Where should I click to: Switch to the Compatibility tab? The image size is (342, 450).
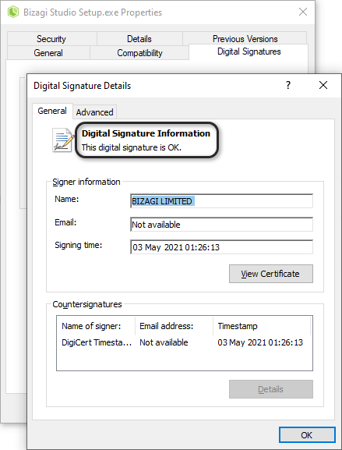(x=139, y=53)
